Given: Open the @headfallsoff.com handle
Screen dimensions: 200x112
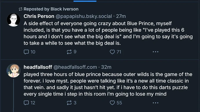Looking at the screenshot, I should point(75,67).
